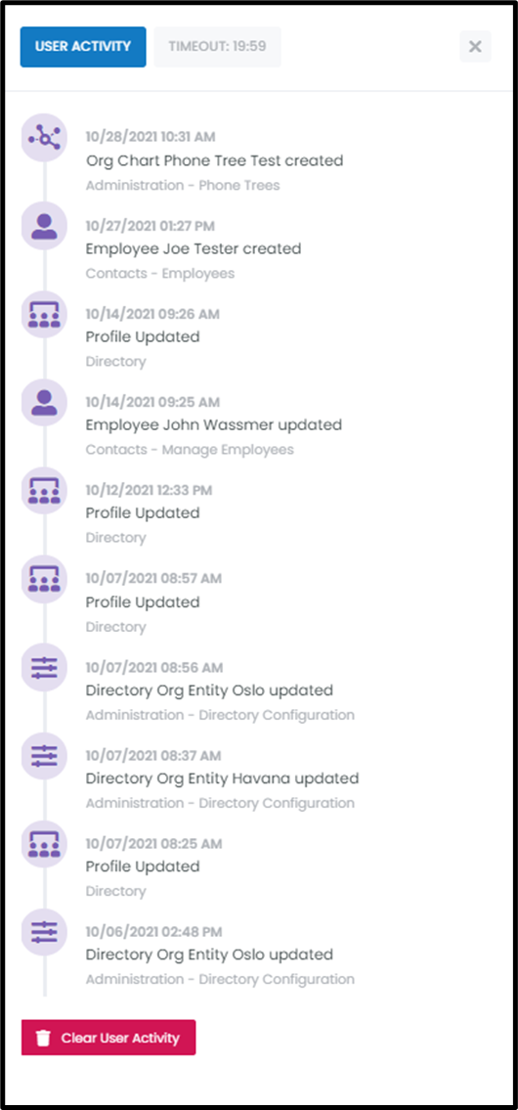Open Employee John Wassmer updated entry

[x=214, y=424]
